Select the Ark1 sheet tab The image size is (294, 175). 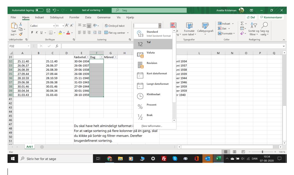point(30,147)
